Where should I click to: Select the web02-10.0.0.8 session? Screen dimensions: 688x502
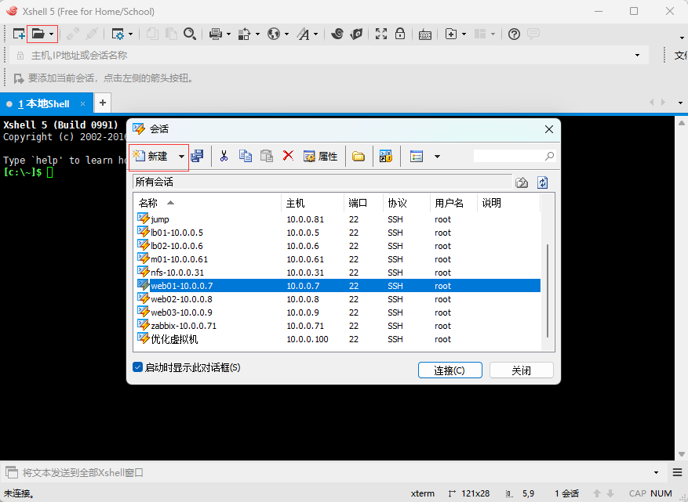(338, 299)
